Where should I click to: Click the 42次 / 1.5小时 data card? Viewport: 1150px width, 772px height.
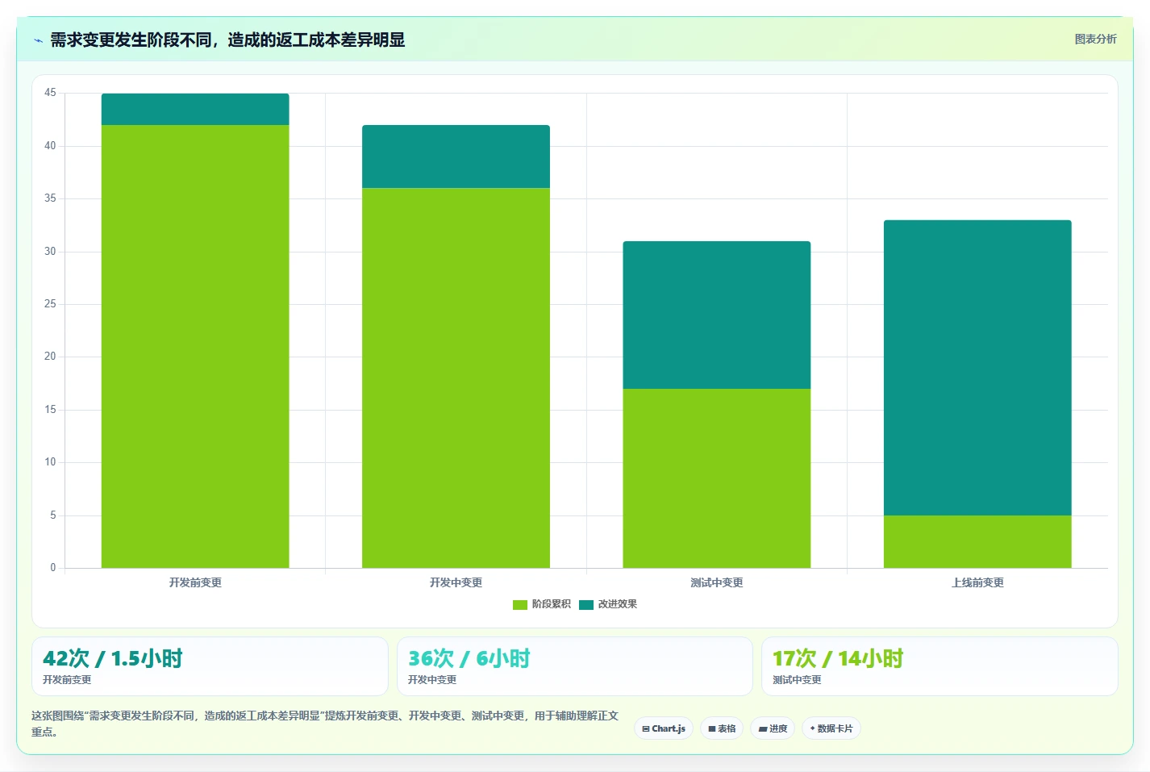[x=210, y=666]
